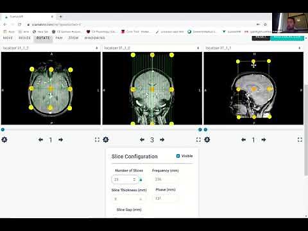
Task: Open dropdown arrow beside the teal button
Action: pyautogui.click(x=306, y=38)
